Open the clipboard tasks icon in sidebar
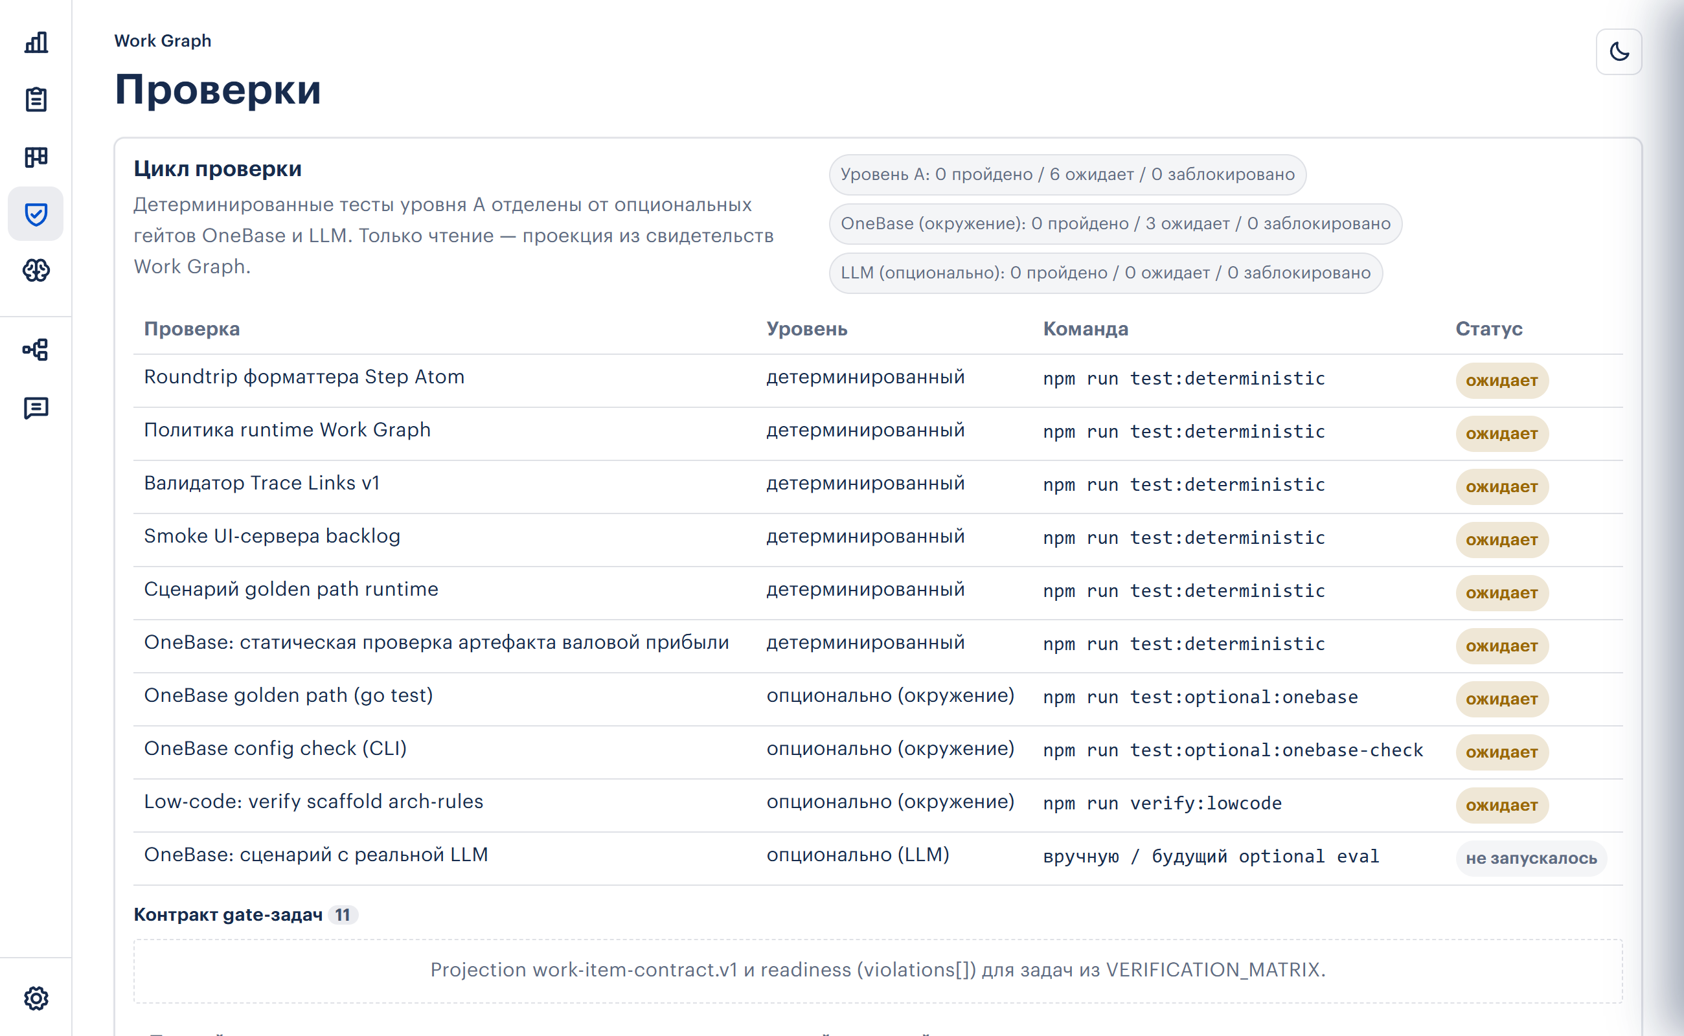Screen dimensions: 1684x1036 click(x=36, y=100)
